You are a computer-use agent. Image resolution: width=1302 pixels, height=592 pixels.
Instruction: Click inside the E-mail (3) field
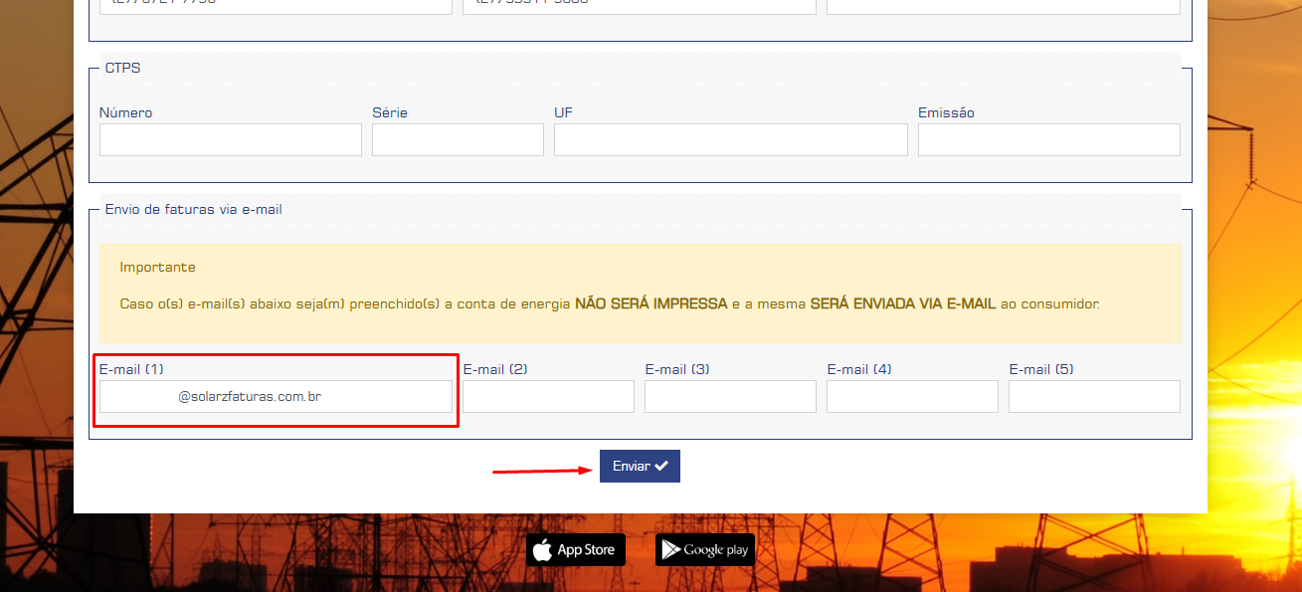[730, 397]
